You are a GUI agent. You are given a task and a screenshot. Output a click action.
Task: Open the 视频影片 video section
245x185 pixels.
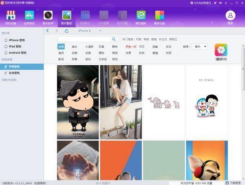click(85, 18)
